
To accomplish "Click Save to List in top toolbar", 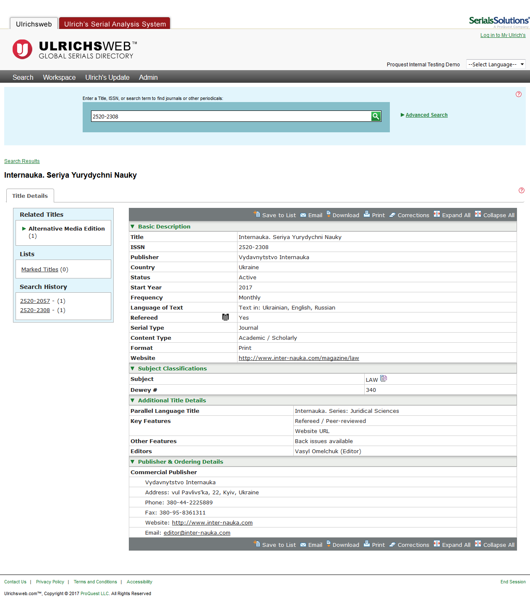I will [275, 215].
